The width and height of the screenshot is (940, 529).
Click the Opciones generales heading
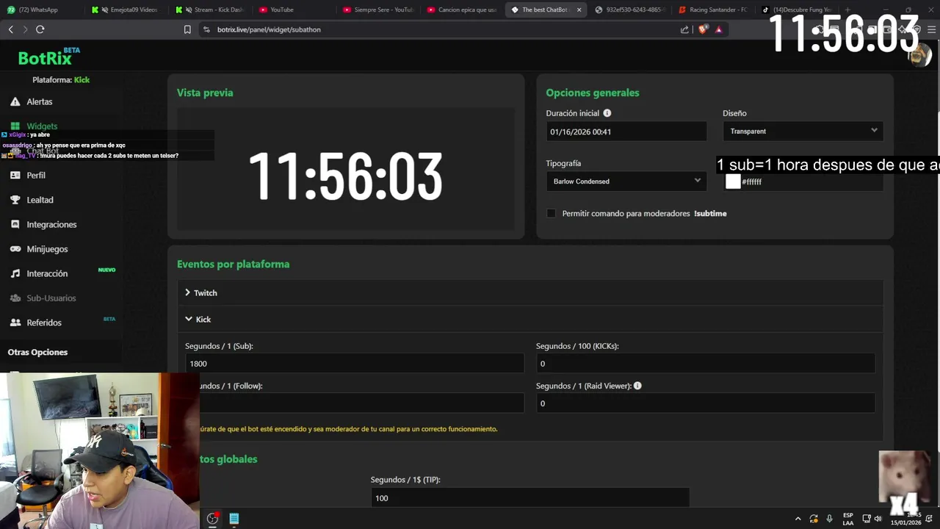[x=593, y=93]
